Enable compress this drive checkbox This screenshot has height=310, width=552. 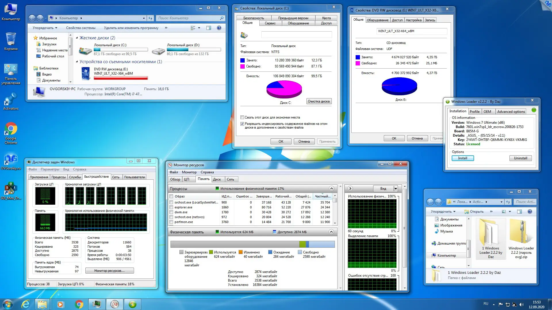242,117
